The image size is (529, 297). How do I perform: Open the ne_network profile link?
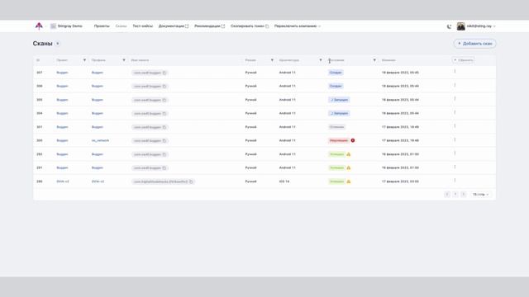coord(100,140)
